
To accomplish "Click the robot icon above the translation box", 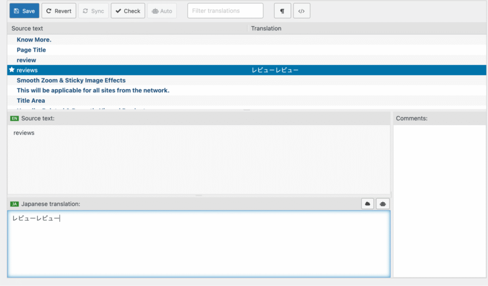I will click(383, 204).
